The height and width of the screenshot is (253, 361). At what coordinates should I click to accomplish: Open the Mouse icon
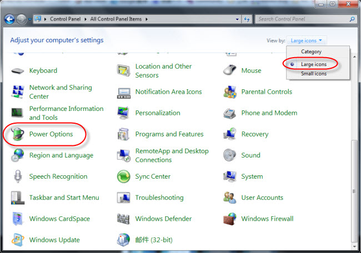pyautogui.click(x=229, y=70)
